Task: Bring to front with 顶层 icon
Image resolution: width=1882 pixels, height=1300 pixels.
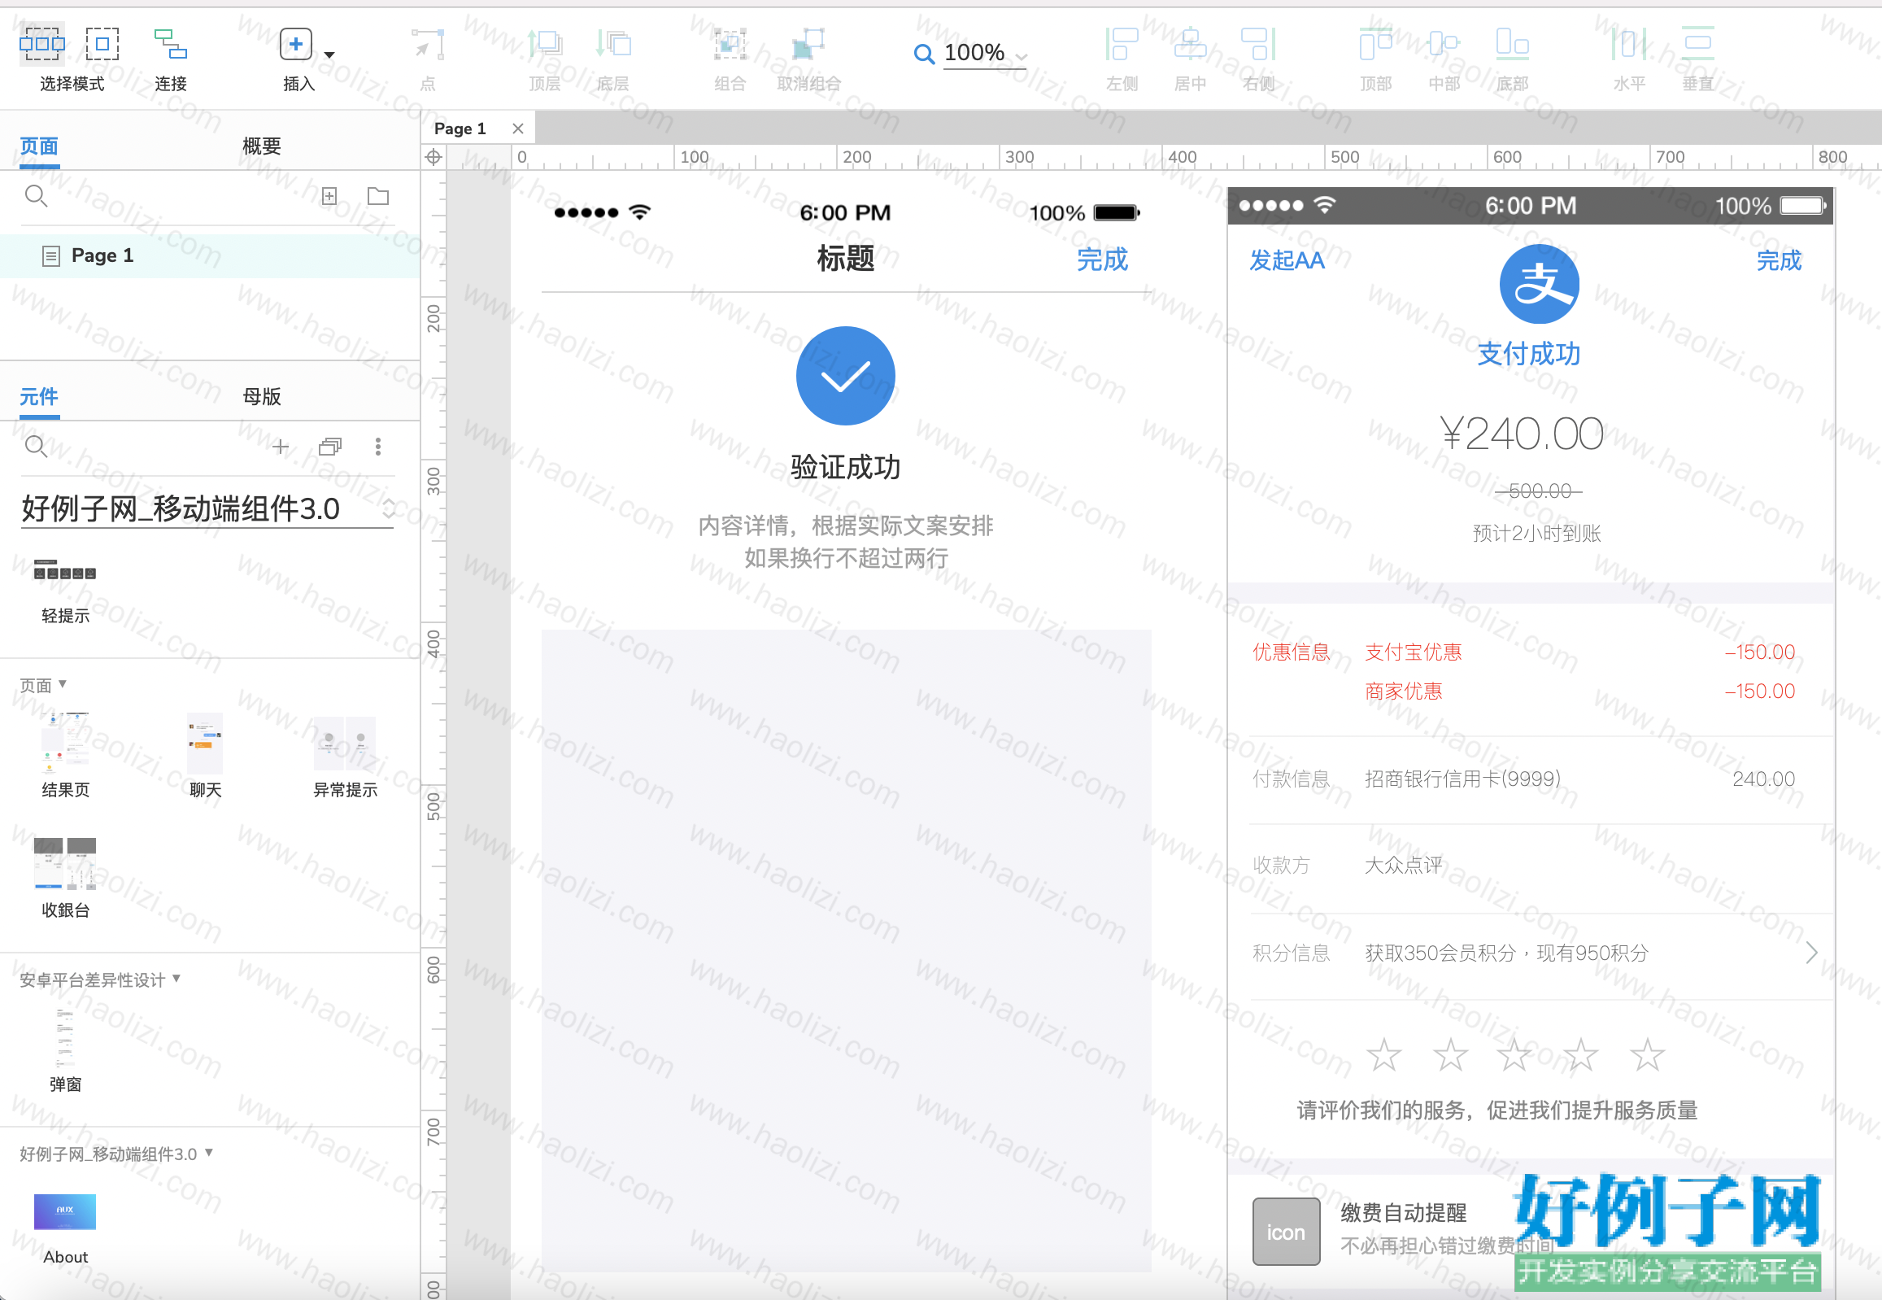Action: point(545,44)
